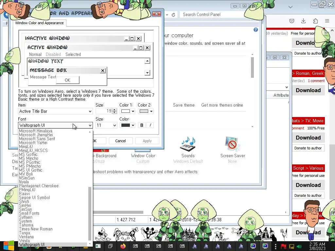
Task: Select Small Fonts in the list
Action: pos(29,213)
